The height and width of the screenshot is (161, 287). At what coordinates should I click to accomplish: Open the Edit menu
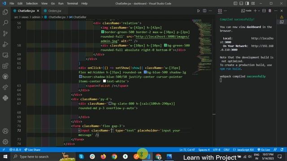pos(20,4)
